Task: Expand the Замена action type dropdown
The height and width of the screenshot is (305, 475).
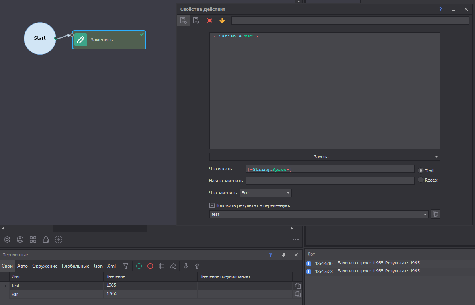Action: (324, 157)
